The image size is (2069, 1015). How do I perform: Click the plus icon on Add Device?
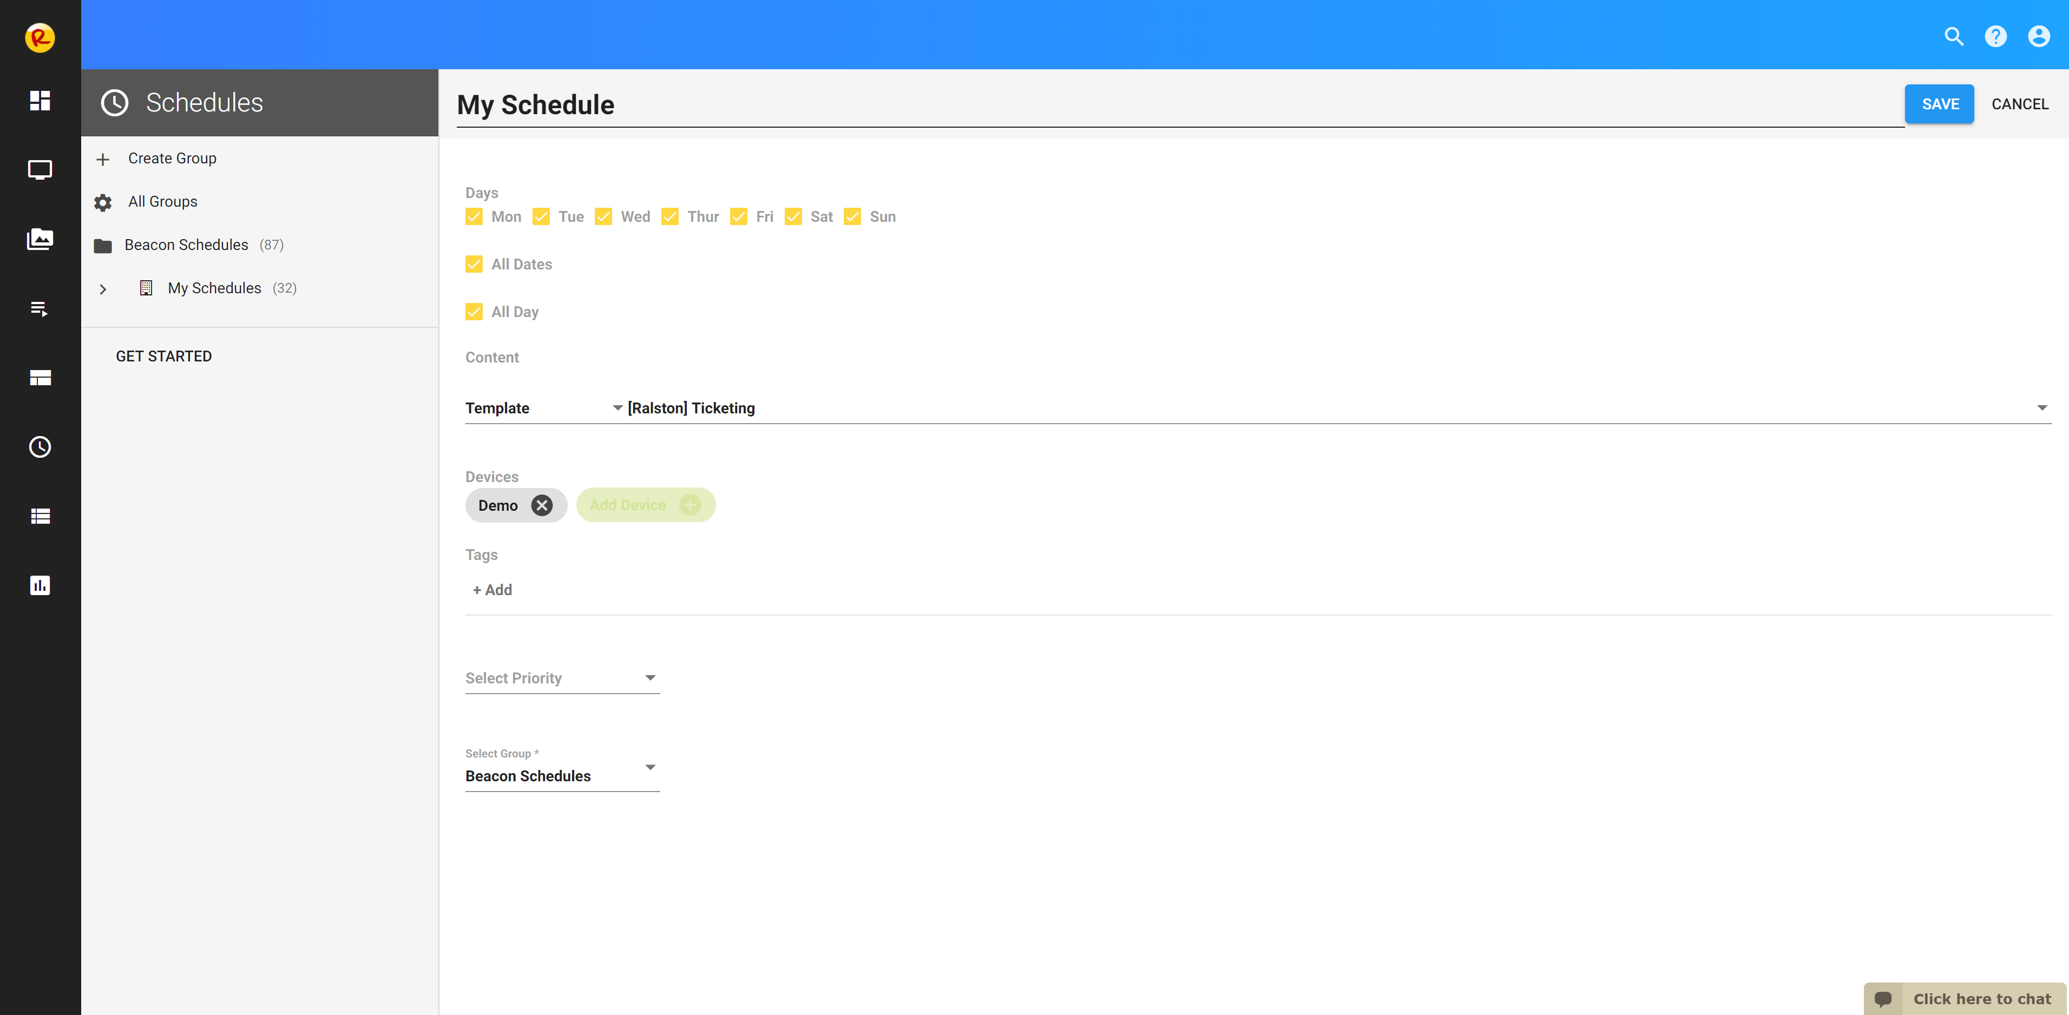point(690,504)
